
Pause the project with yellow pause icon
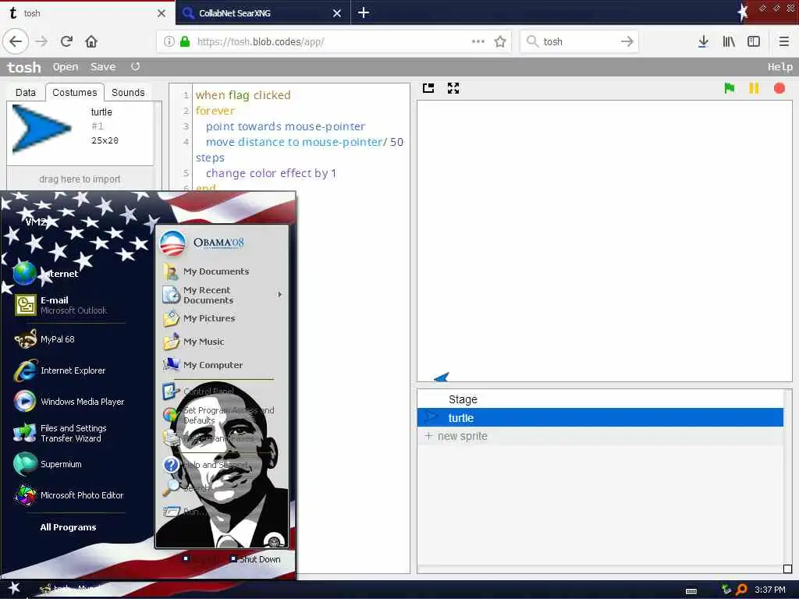tap(754, 88)
